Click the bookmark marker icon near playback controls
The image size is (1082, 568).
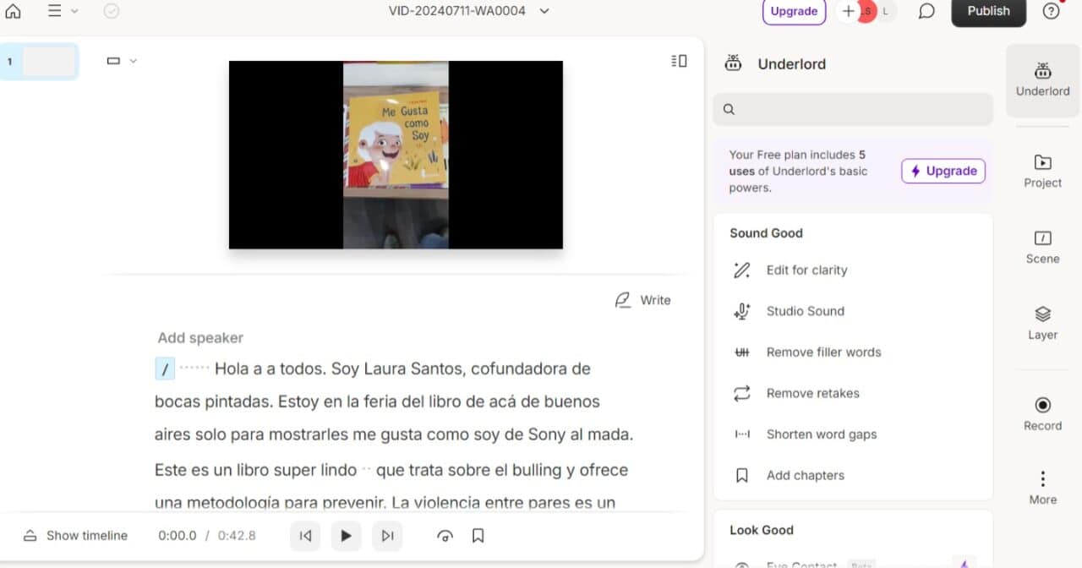(478, 535)
